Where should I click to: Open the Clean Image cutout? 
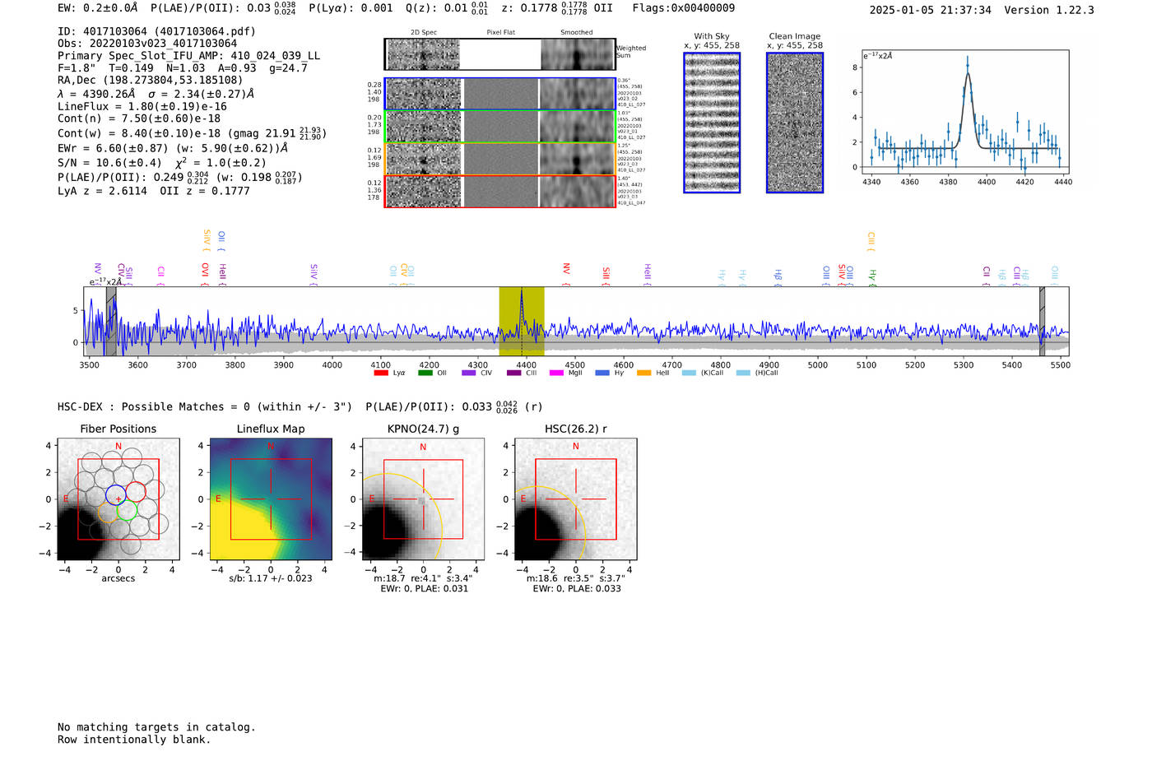[795, 123]
